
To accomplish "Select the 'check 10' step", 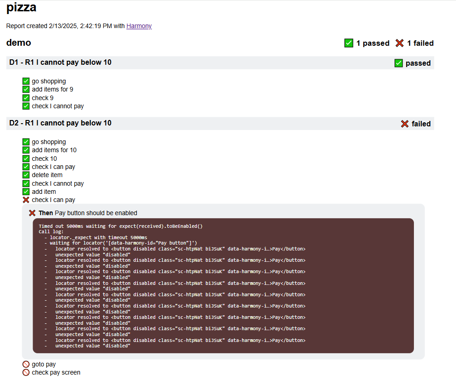I will point(44,159).
